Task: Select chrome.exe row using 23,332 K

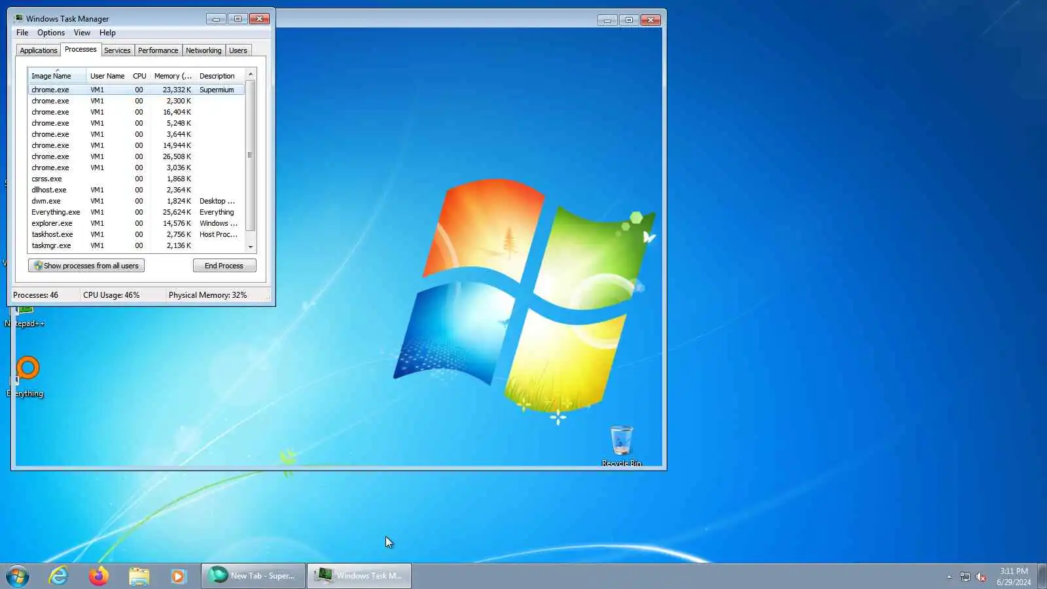Action: click(x=136, y=90)
